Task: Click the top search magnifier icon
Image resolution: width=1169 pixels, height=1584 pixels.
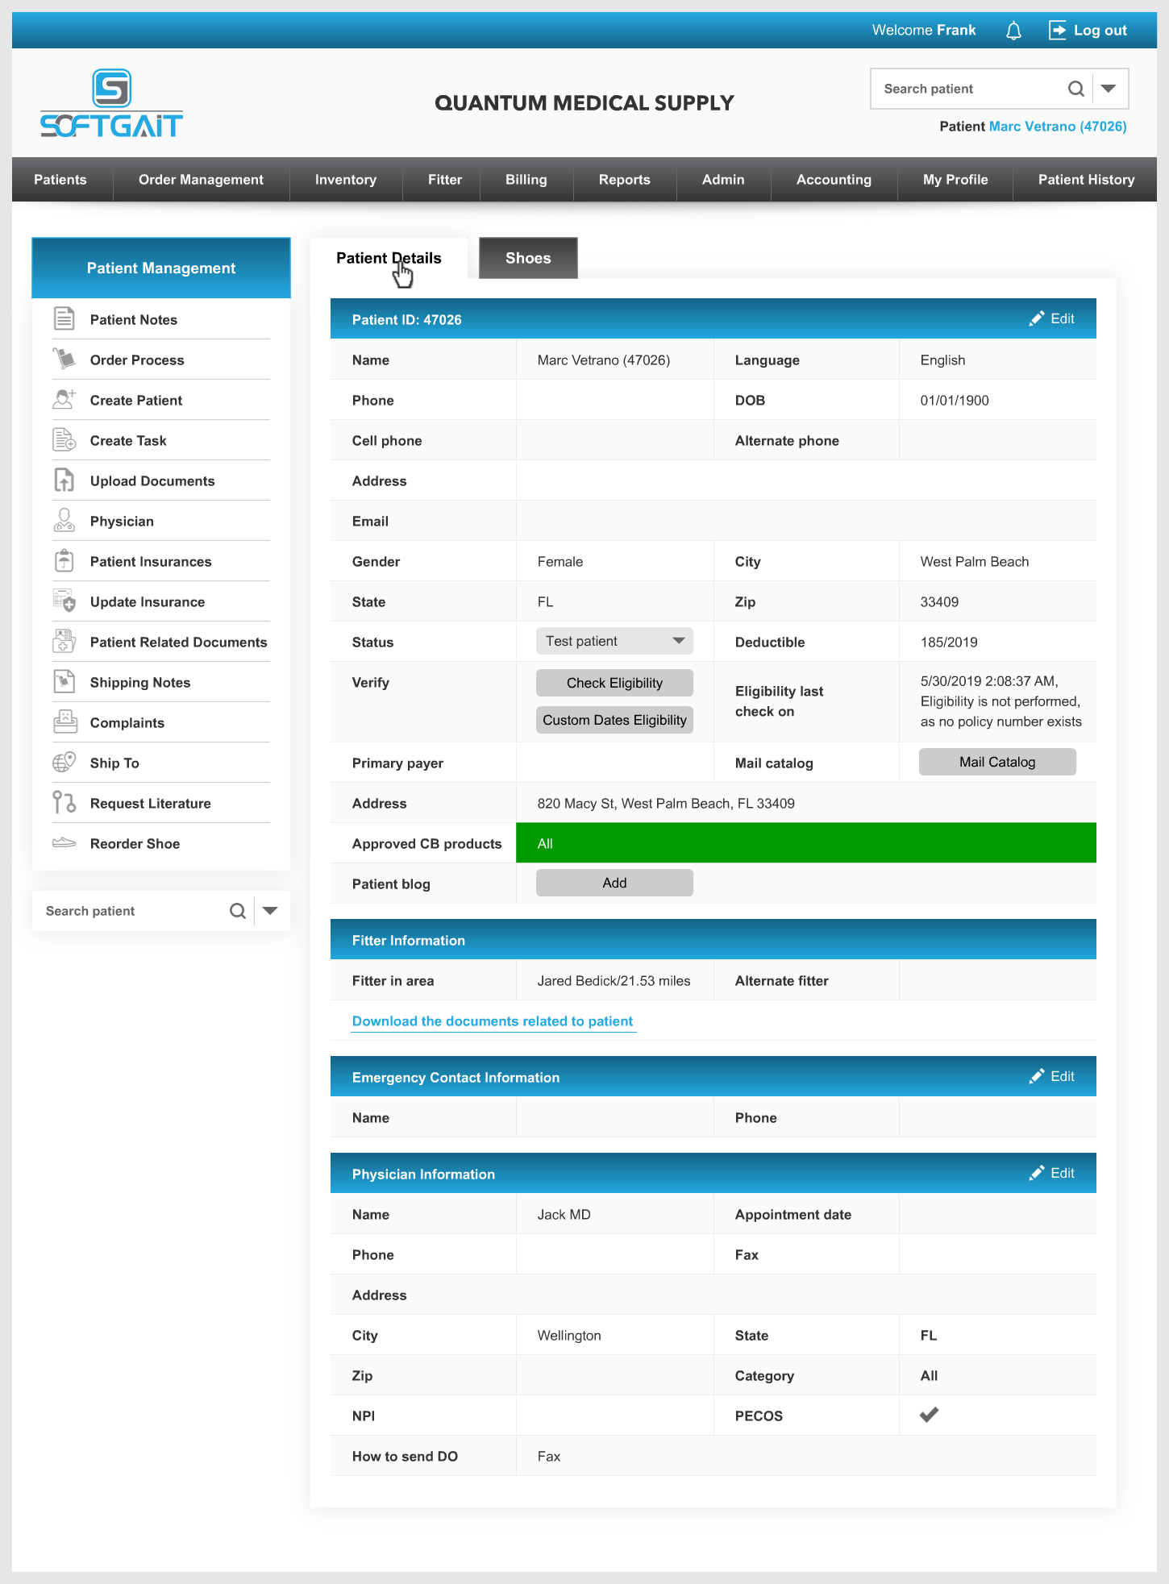Action: tap(1075, 89)
